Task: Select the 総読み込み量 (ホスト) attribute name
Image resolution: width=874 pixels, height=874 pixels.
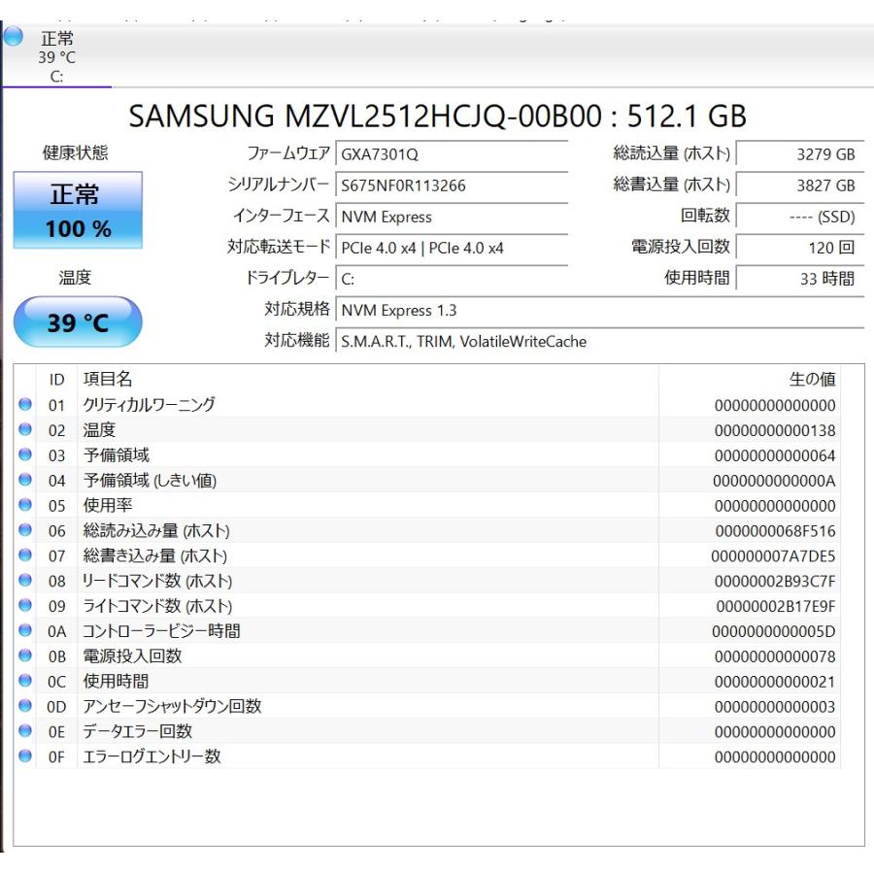Action: coord(156,530)
